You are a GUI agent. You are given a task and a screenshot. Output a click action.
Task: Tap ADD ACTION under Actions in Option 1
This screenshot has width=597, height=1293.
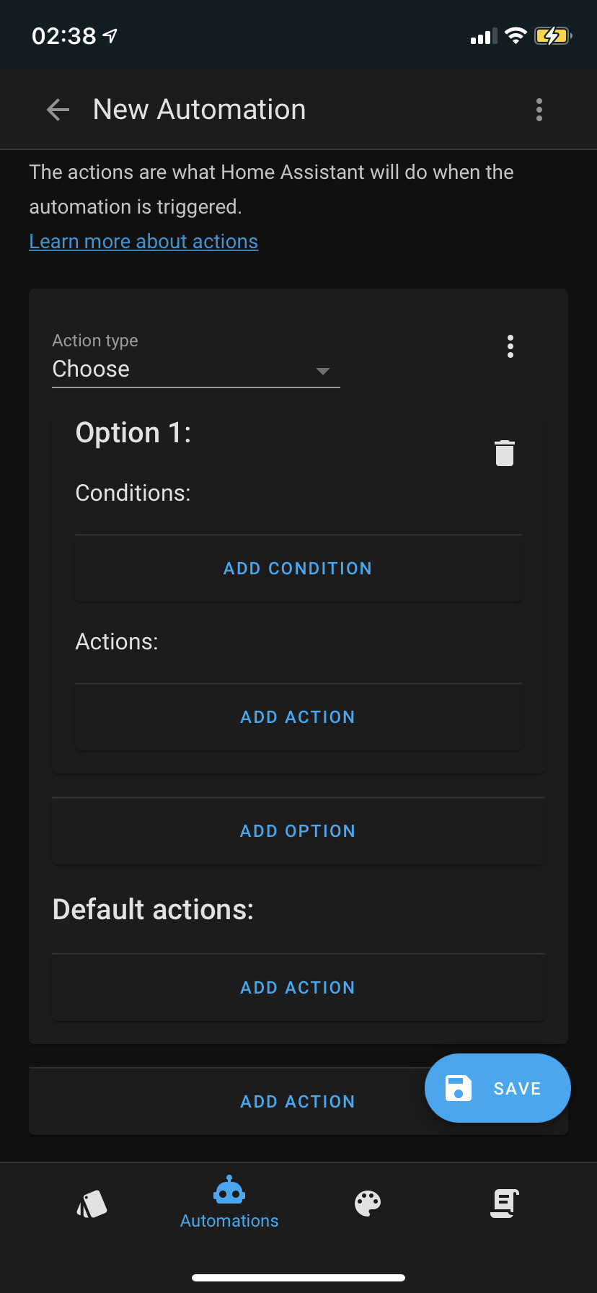coord(298,716)
